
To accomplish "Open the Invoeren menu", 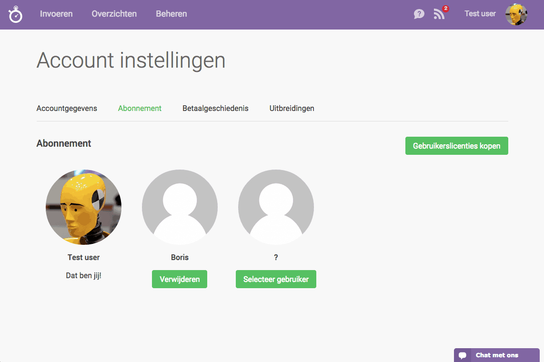I will (56, 14).
